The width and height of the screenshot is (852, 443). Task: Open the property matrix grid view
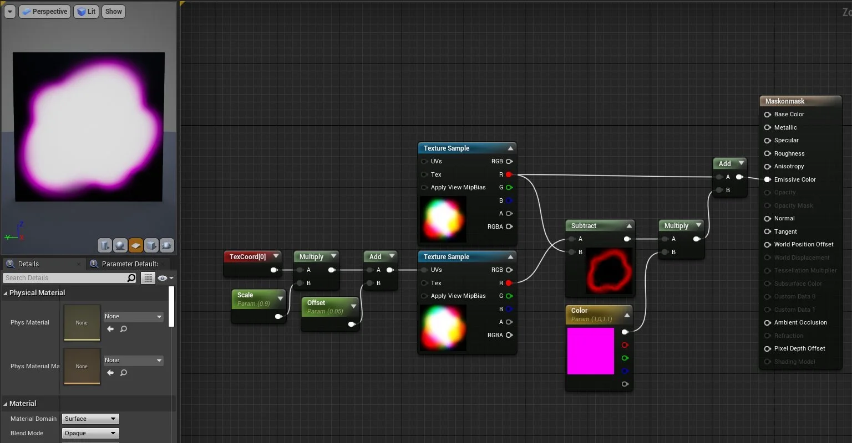[148, 278]
